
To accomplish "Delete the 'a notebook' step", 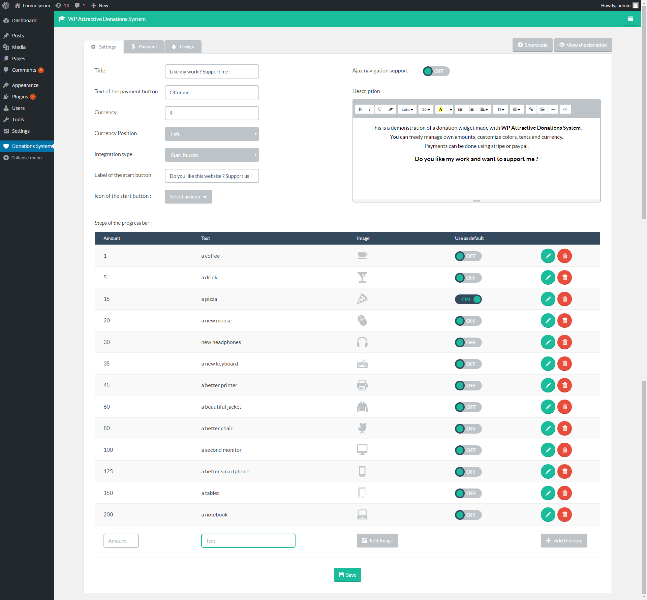I will pyautogui.click(x=565, y=515).
